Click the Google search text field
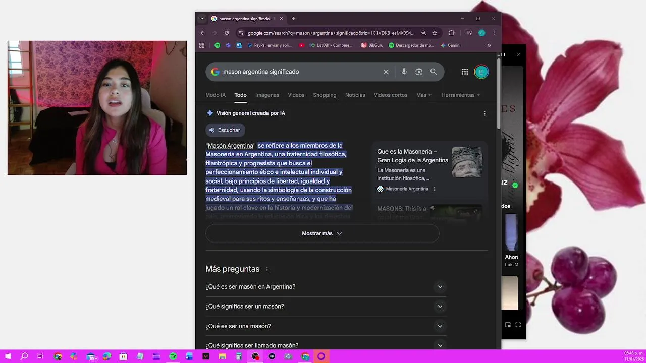646x363 pixels. (x=300, y=72)
